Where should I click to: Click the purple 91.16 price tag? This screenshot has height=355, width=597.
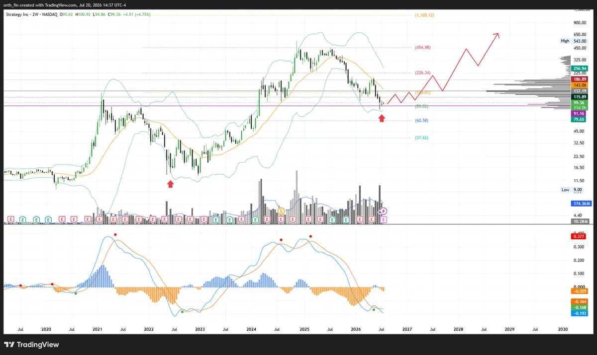pyautogui.click(x=580, y=114)
